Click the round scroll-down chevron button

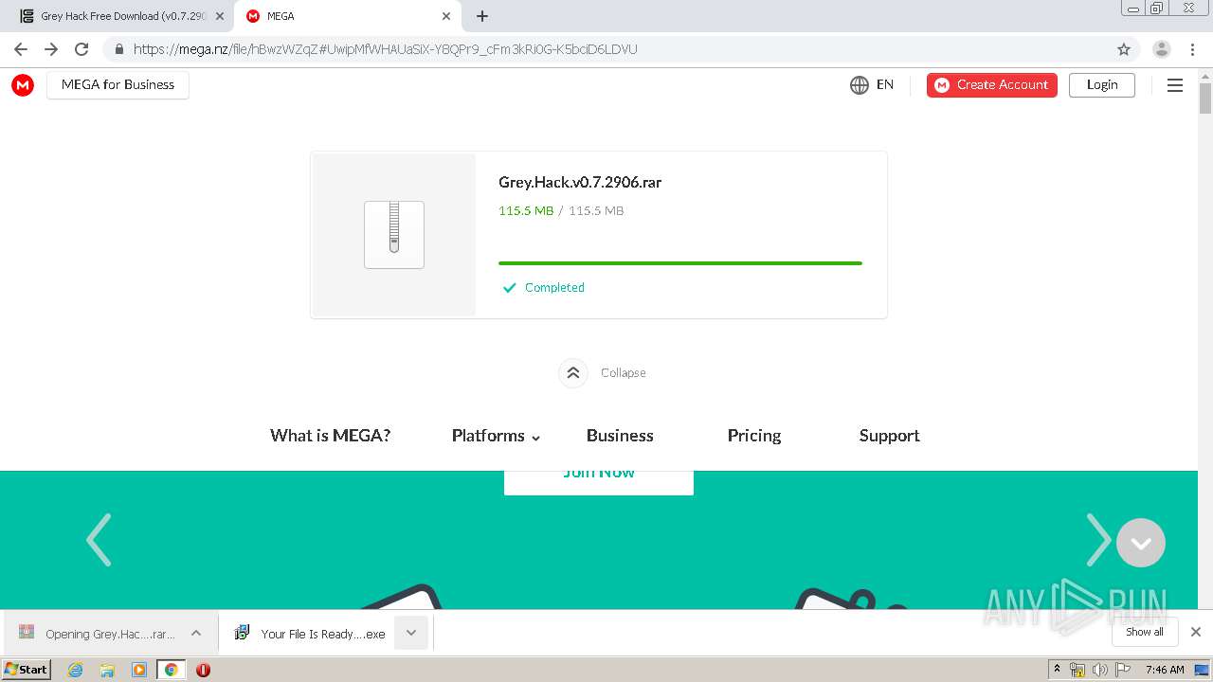tap(1141, 543)
